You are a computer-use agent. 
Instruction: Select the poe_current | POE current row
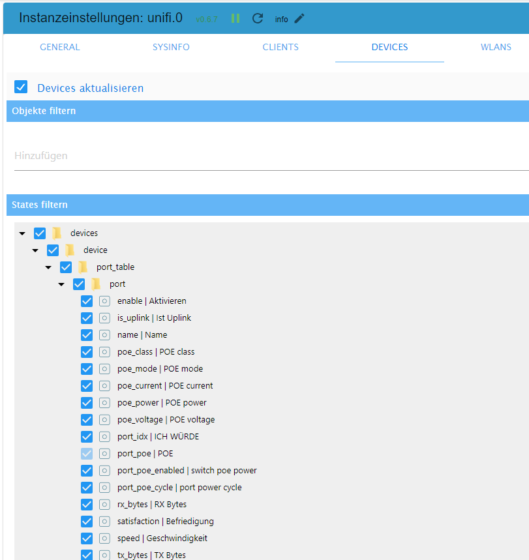165,386
